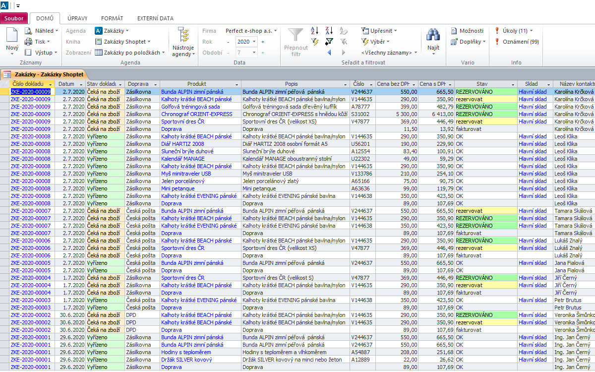Sort ascending with the A-Z icon

tap(315, 31)
